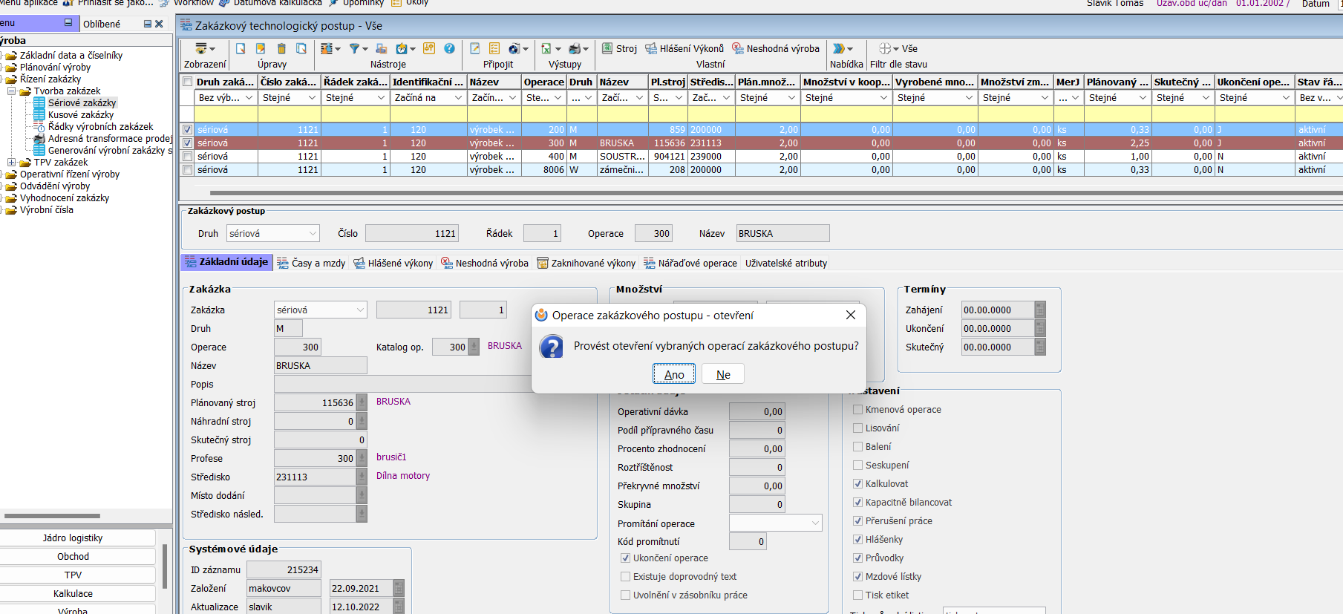Enable the Kmenová operace checkbox
The width and height of the screenshot is (1343, 614).
coord(858,410)
